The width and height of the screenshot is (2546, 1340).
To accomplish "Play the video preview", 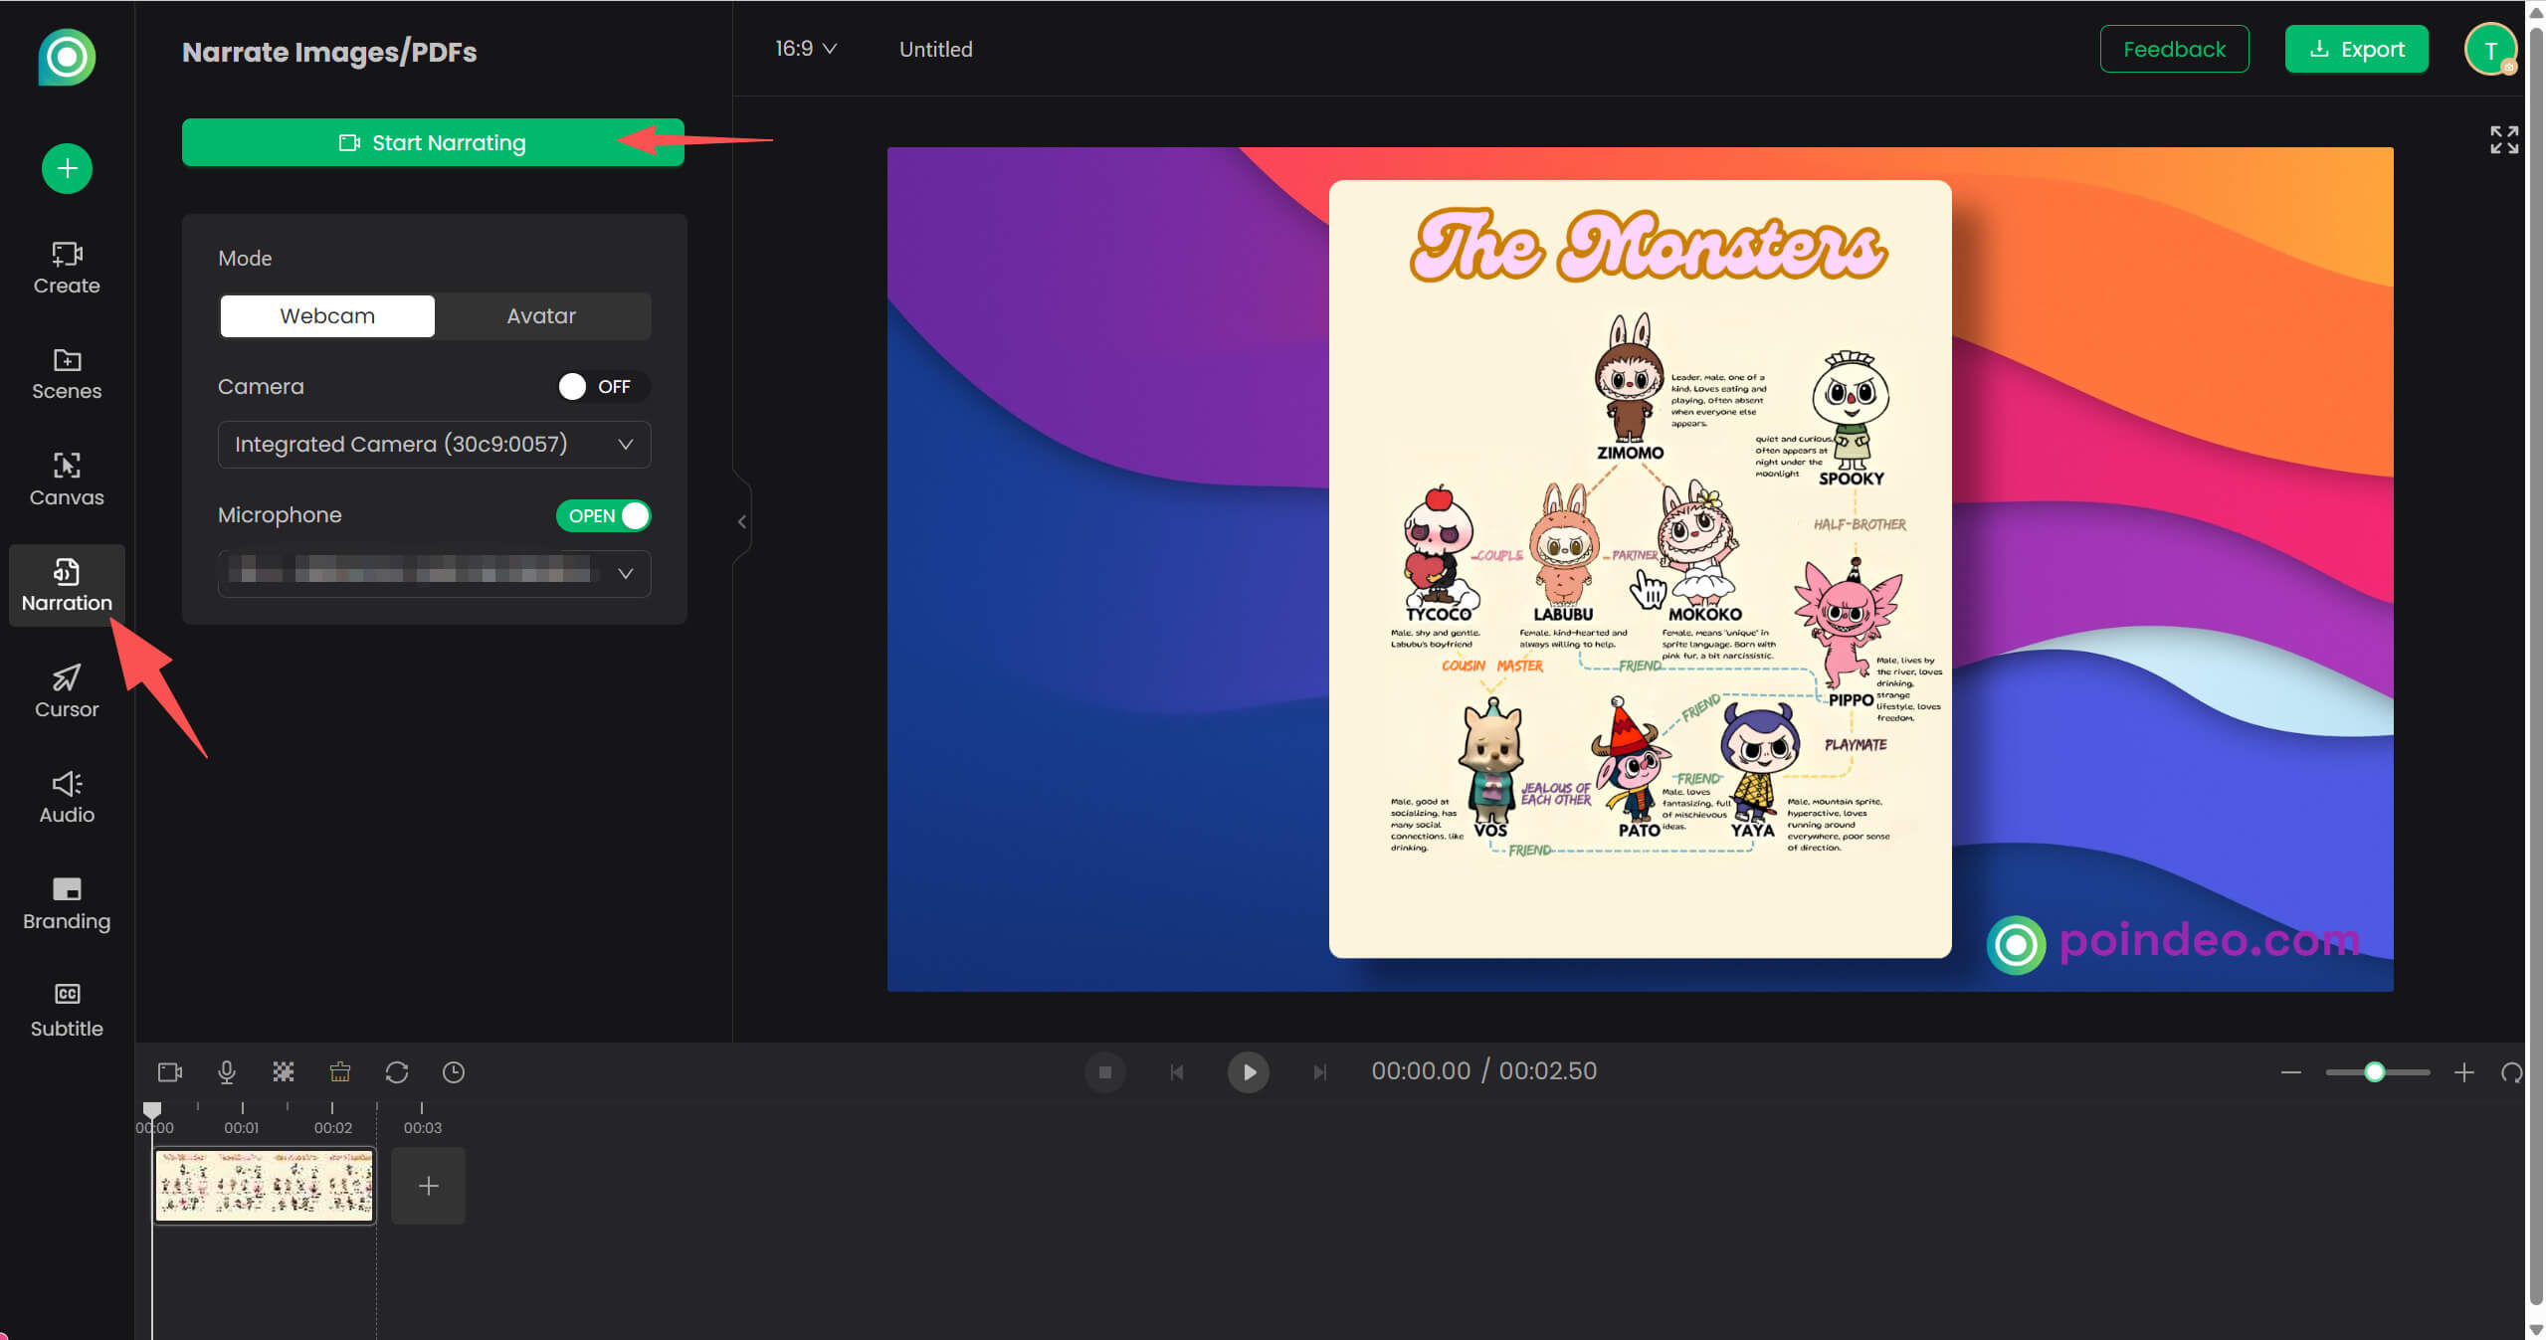I will click(1248, 1071).
